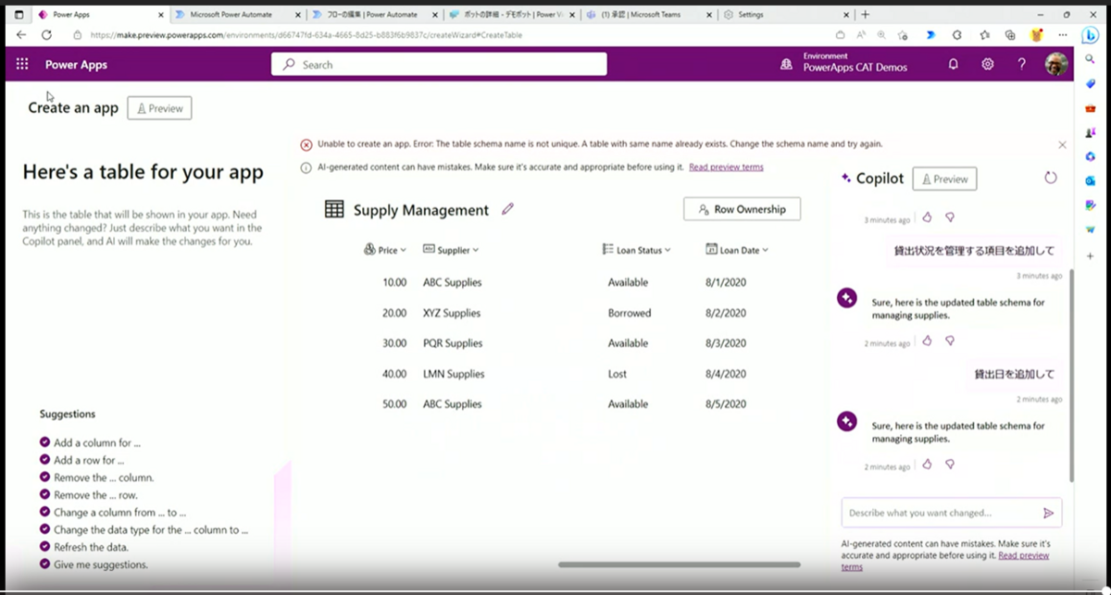Thumbs down just above the 貸出日を追加して message
The width and height of the screenshot is (1111, 595).
click(950, 341)
